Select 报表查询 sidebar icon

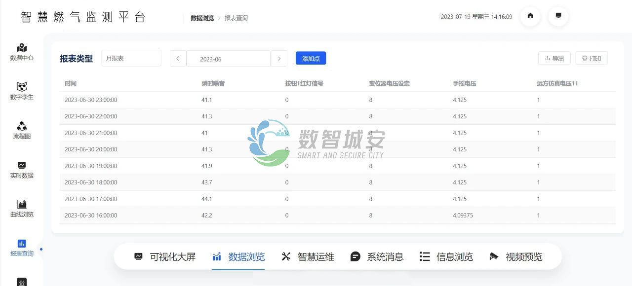click(22, 248)
